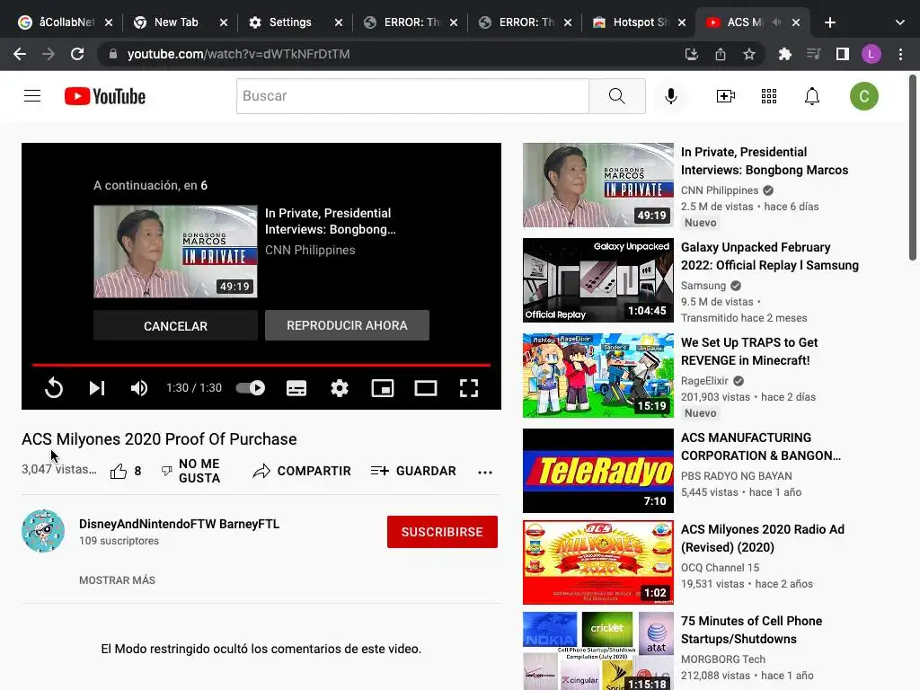Toggle subtitles in the player
This screenshot has width=920, height=690.
pos(296,388)
